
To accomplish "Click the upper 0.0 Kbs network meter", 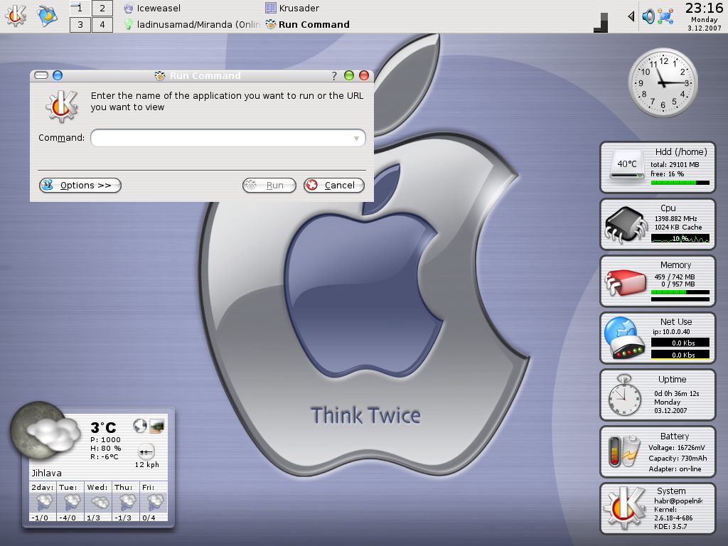I will point(680,343).
